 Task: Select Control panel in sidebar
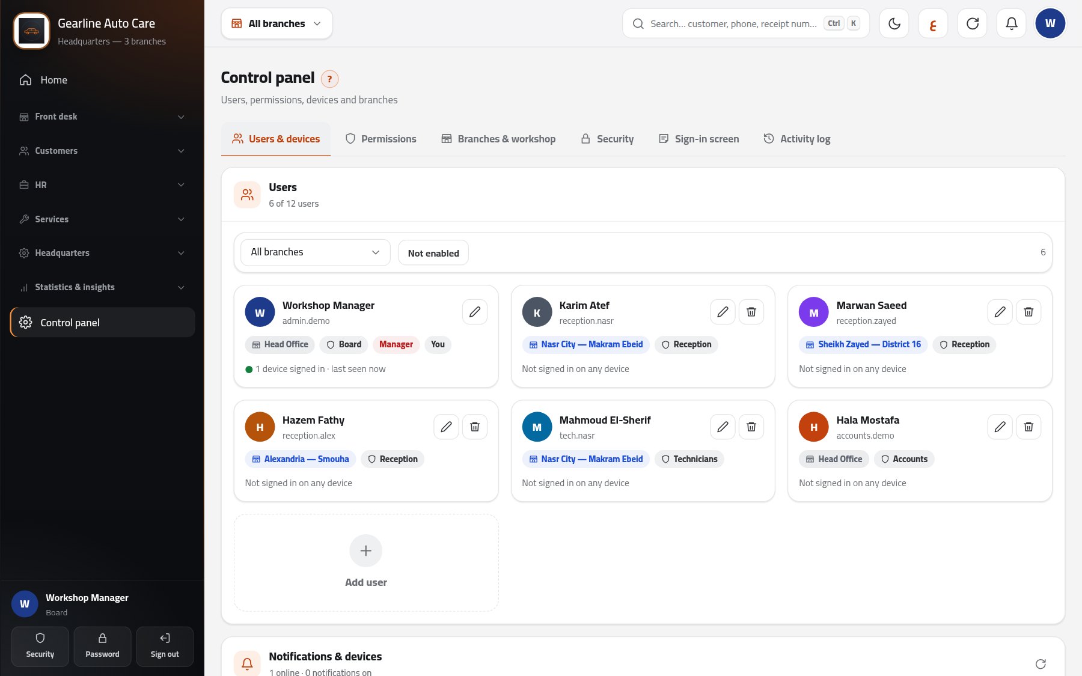tap(102, 323)
